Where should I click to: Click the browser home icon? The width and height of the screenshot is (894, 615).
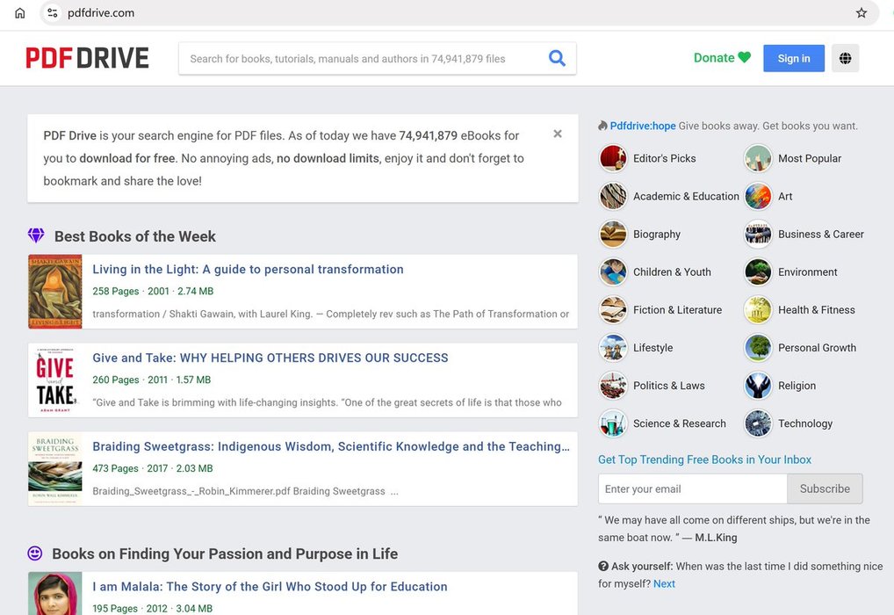(x=19, y=13)
